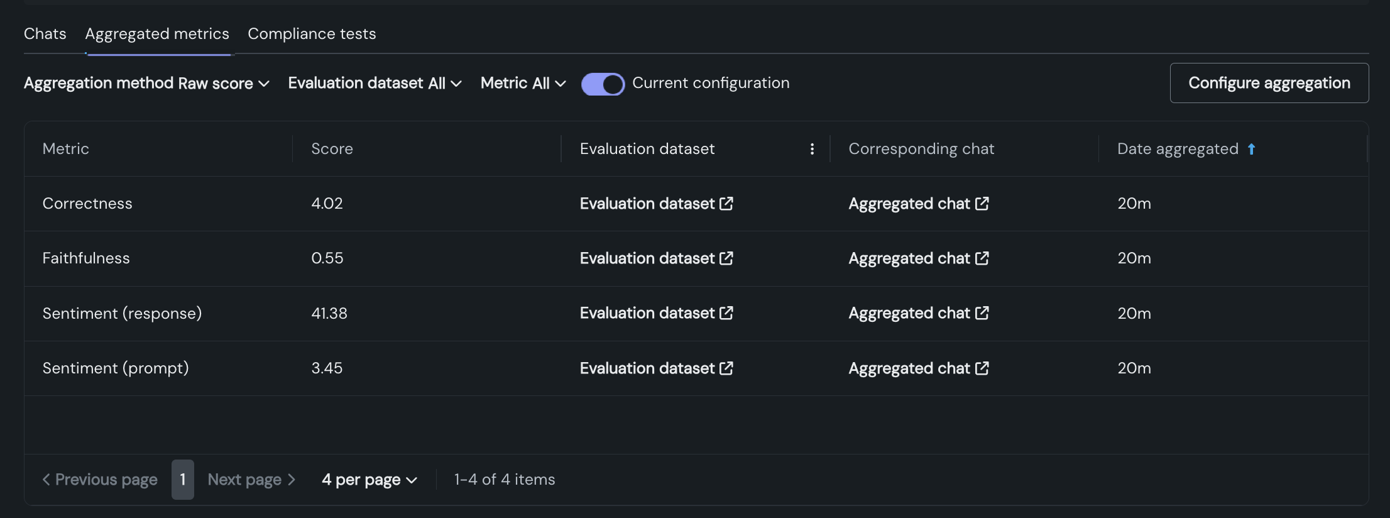
Task: Open Correctness row evaluation dataset external link icon
Action: [726, 204]
